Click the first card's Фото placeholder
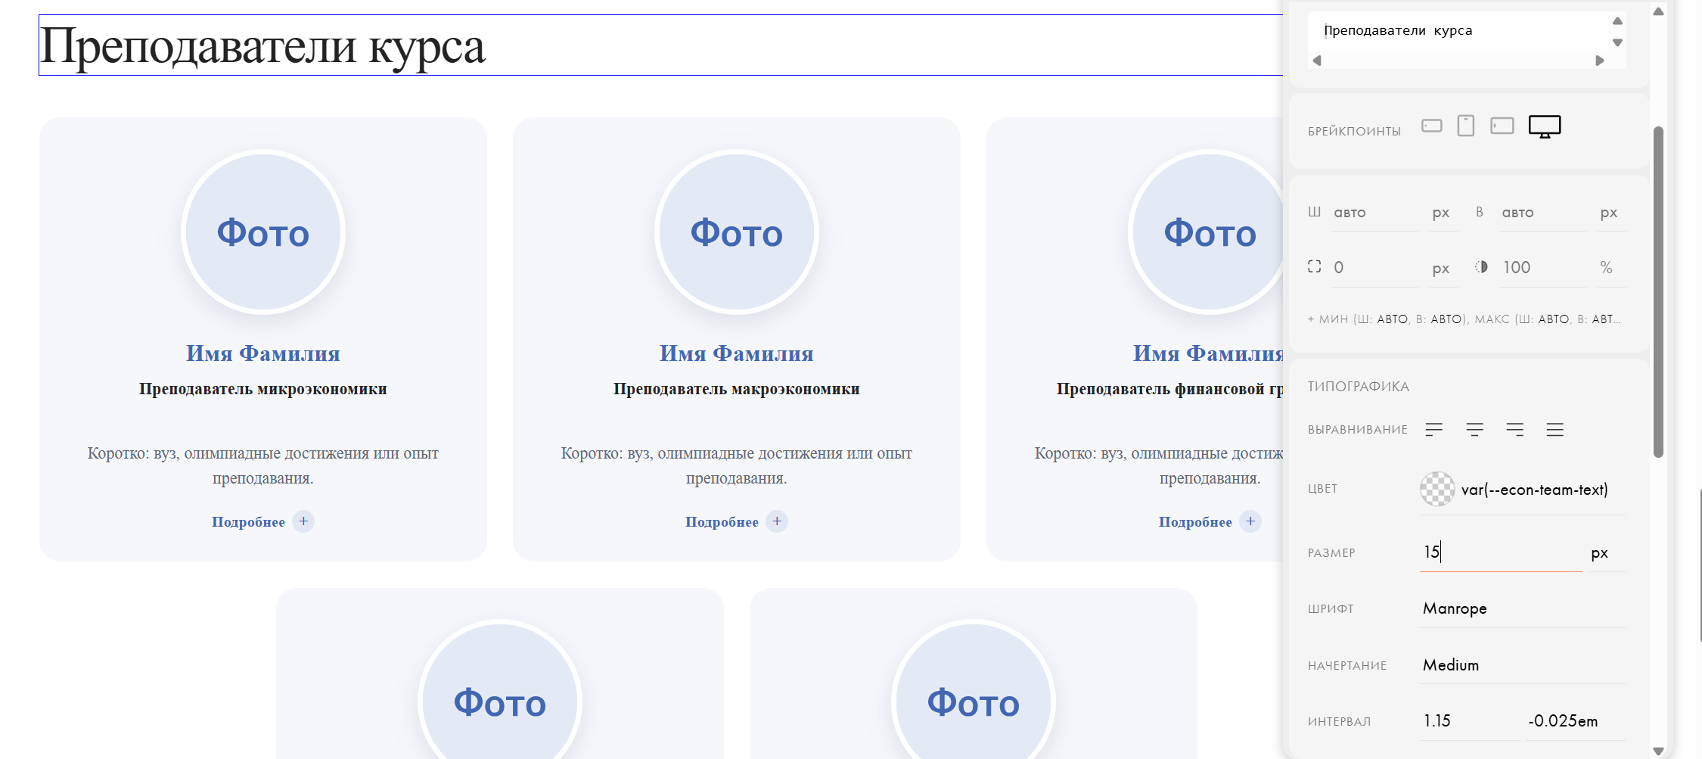1702x759 pixels. (x=263, y=232)
